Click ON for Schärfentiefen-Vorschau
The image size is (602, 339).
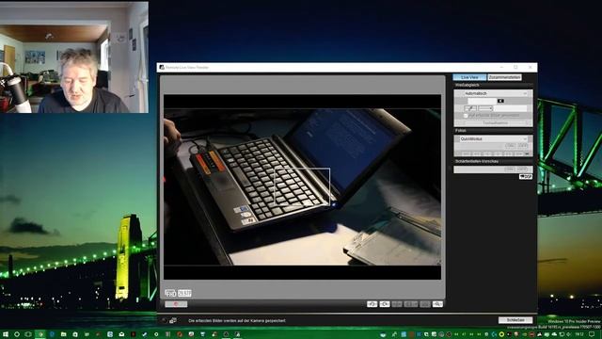510,169
